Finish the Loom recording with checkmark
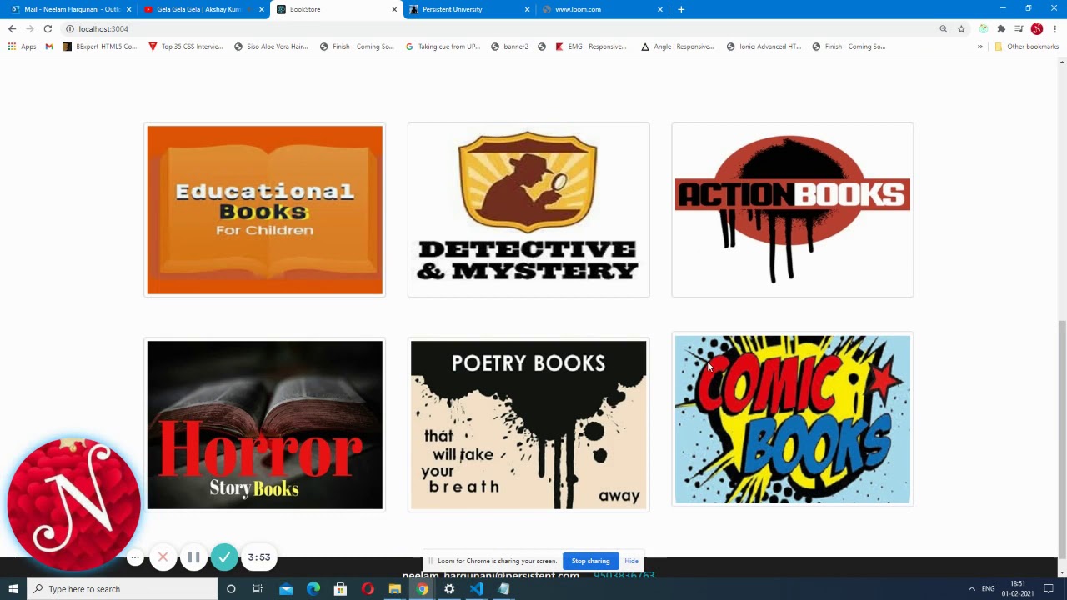 (x=224, y=557)
